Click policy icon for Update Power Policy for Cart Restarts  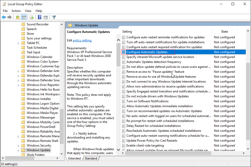124,141
